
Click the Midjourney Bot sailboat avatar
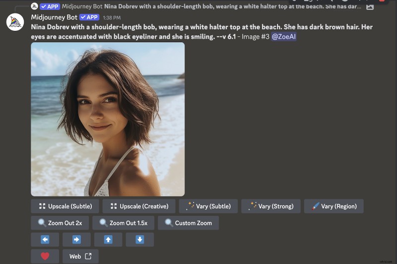tap(15, 22)
